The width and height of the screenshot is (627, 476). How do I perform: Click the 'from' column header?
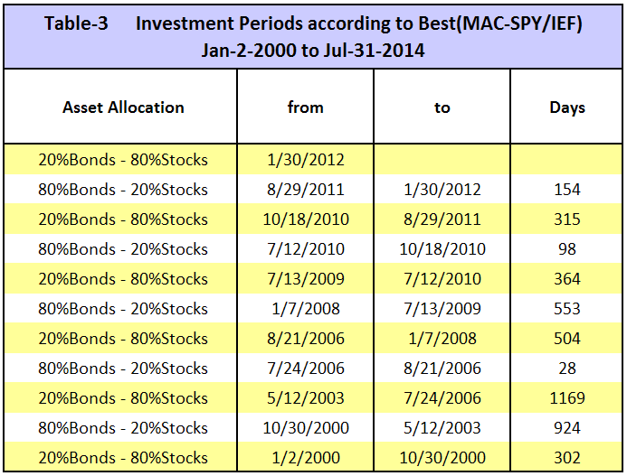(306, 107)
